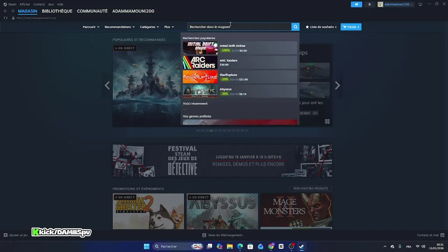
Task: Go back with the left arrow navigation button
Action: (x=5, y=11)
